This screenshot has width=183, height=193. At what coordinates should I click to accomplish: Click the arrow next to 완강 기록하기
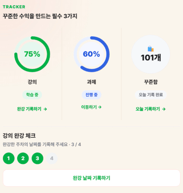45,109
